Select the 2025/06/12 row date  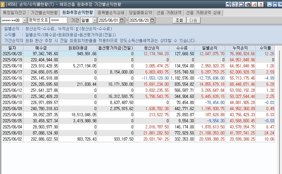12,91
